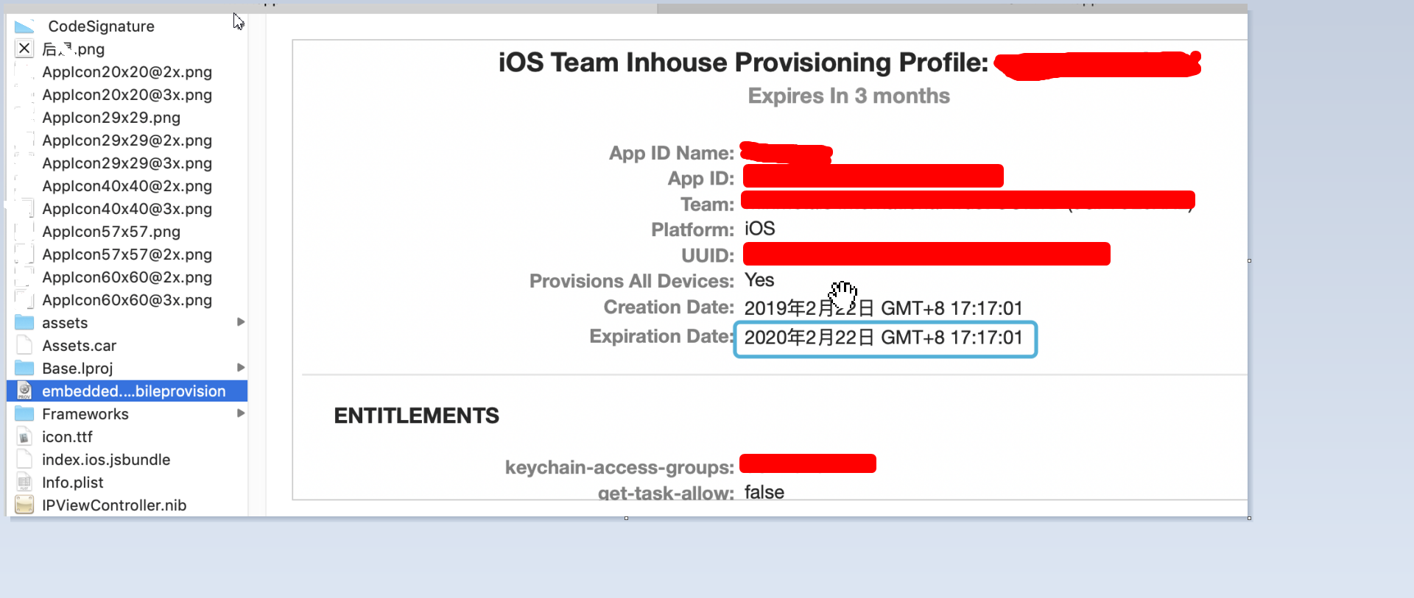The image size is (1414, 598).
Task: Click the embedded mobileprovision file icon
Action: click(x=24, y=391)
